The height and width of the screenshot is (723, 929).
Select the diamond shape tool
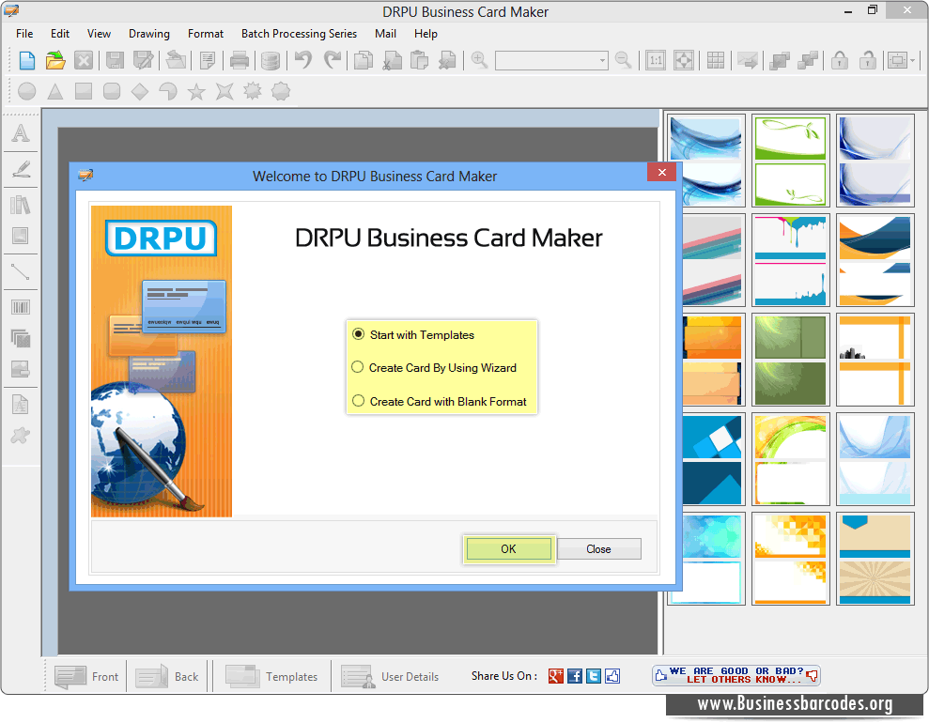tap(140, 91)
